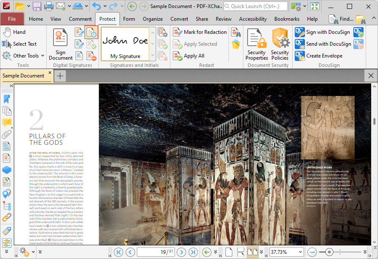Open the Comments pane icon
Viewport: 378px width, 259px height.
(7, 123)
